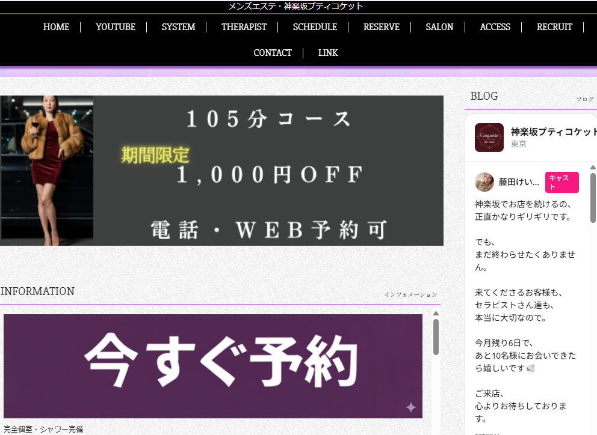Open the 藤田けい… author name
Image resolution: width=597 pixels, height=435 pixels.
[x=519, y=182]
